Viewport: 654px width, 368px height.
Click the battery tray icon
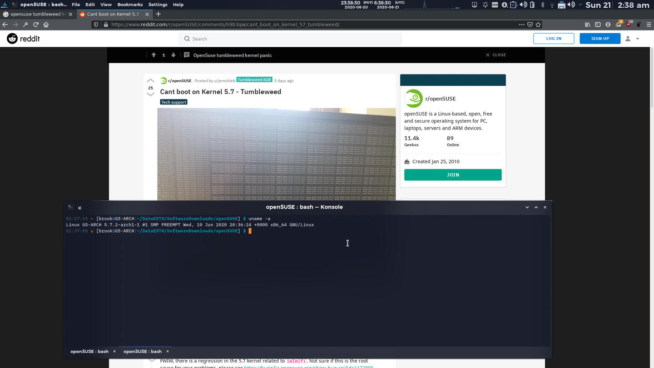tap(533, 5)
